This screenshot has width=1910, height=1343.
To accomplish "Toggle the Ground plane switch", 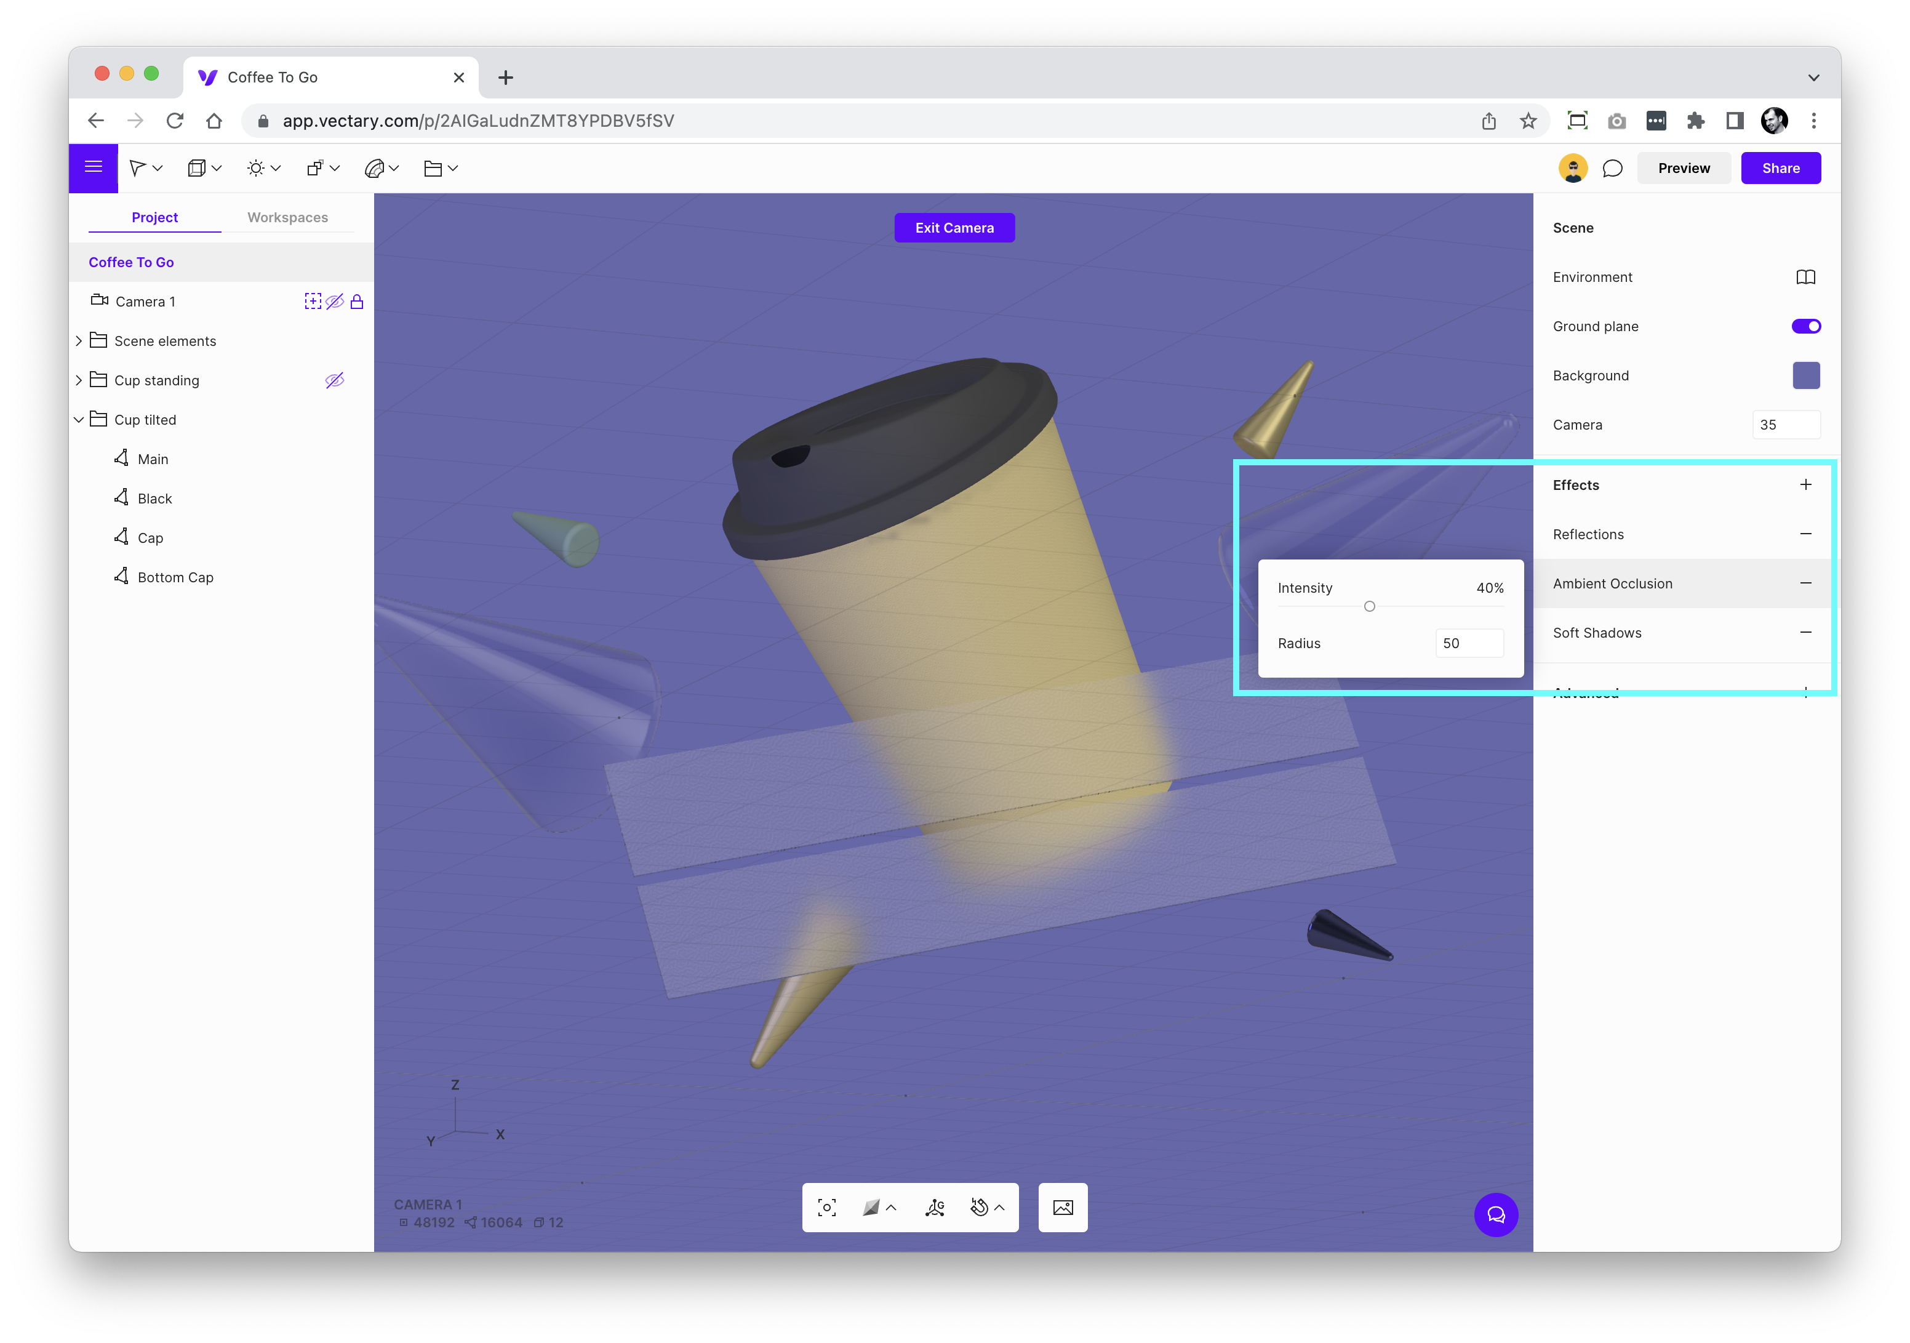I will pos(1805,326).
